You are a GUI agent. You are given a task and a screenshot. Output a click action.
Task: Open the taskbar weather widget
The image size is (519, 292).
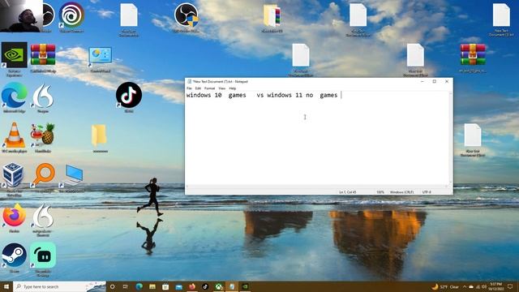(x=445, y=286)
